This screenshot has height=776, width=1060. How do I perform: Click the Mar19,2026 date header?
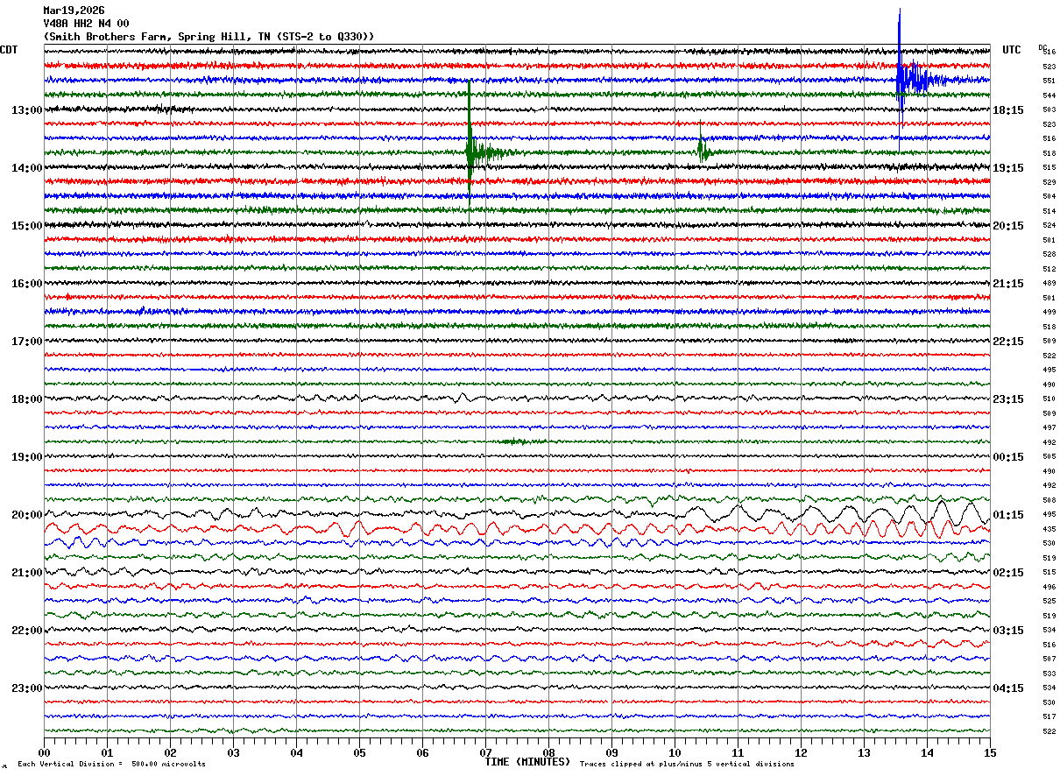click(x=74, y=11)
